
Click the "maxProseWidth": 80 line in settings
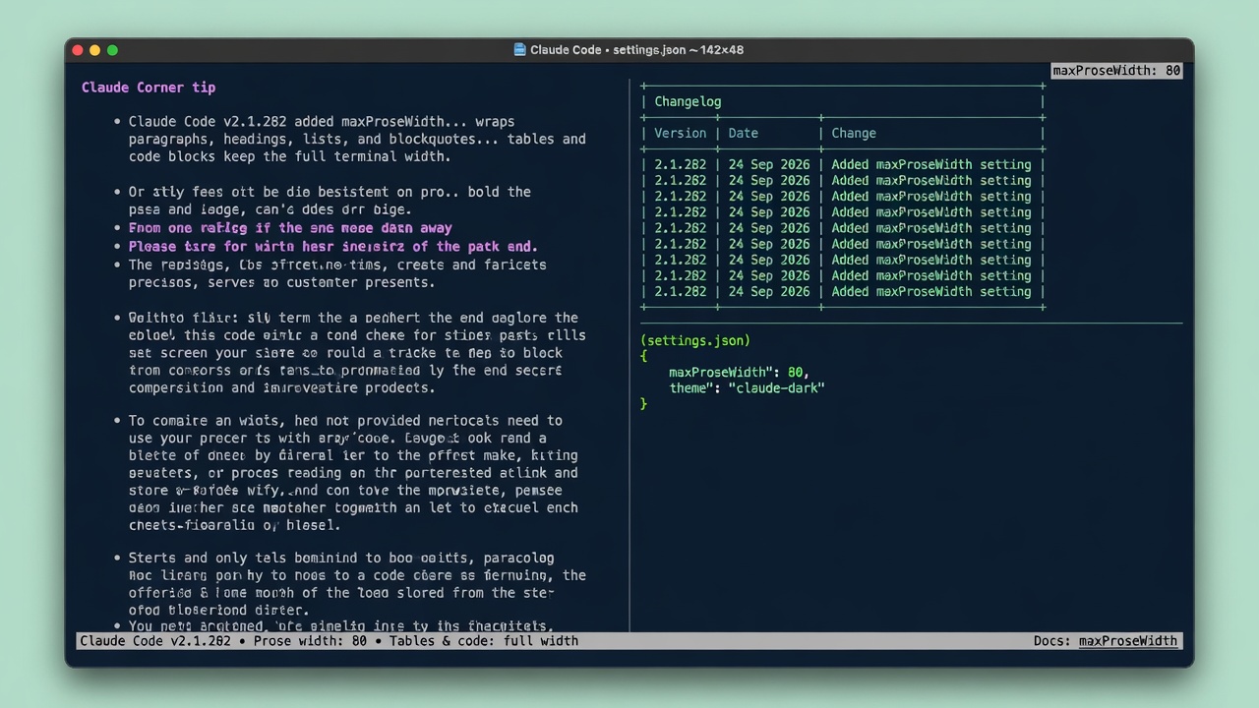click(739, 373)
